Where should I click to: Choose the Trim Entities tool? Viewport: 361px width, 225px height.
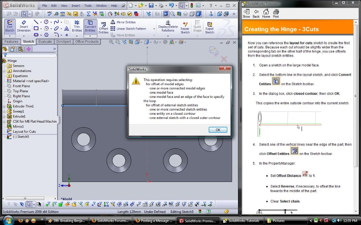click(77, 26)
